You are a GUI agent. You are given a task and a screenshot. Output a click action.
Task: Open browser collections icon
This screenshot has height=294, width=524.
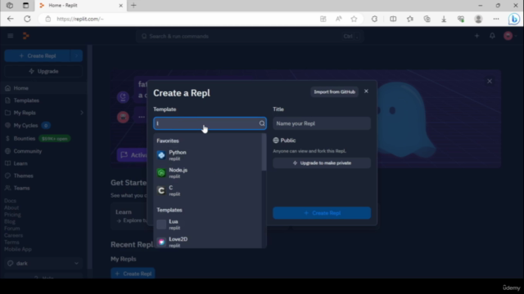pos(427,19)
